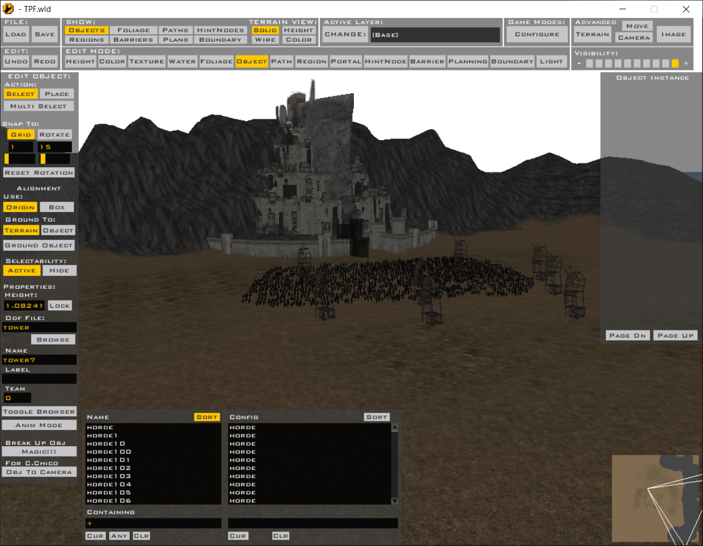Image resolution: width=703 pixels, height=546 pixels.
Task: Enable Height terrain view
Action: pyautogui.click(x=299, y=30)
